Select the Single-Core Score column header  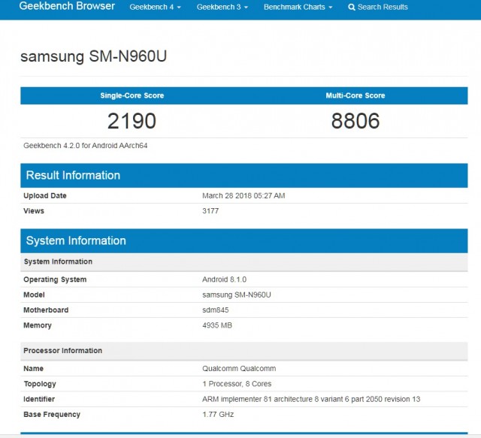132,96
